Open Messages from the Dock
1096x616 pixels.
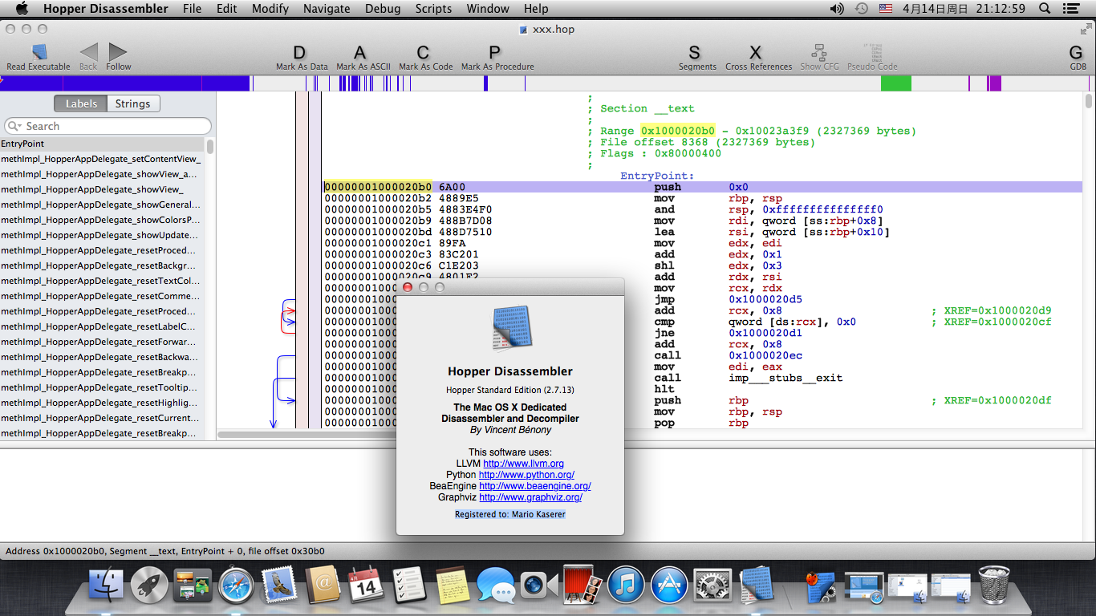point(496,585)
